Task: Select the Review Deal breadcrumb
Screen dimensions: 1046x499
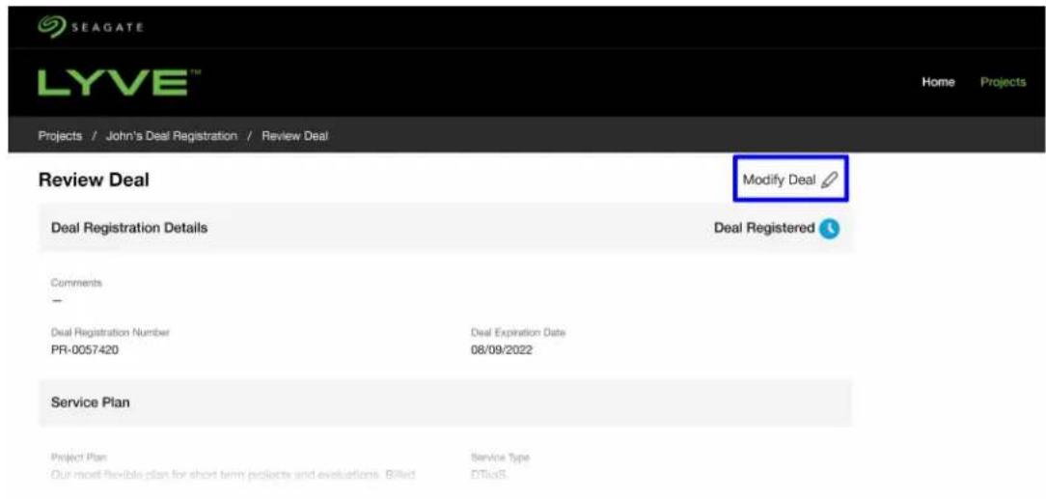Action: pos(295,136)
